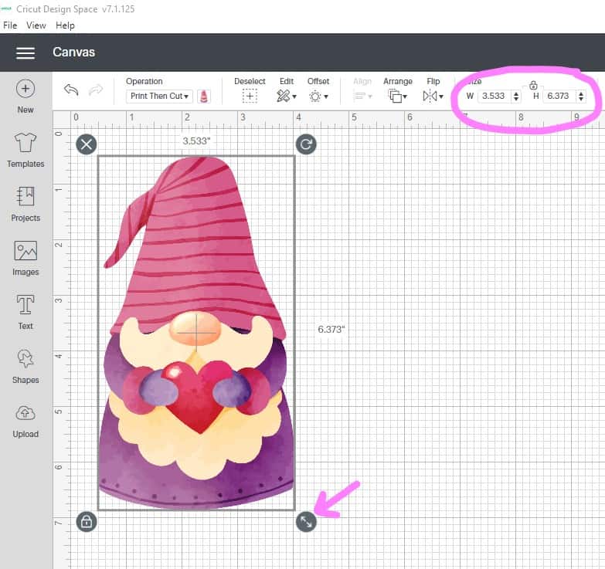The image size is (605, 569).
Task: Click the Height stepper arrows
Action: [x=581, y=96]
